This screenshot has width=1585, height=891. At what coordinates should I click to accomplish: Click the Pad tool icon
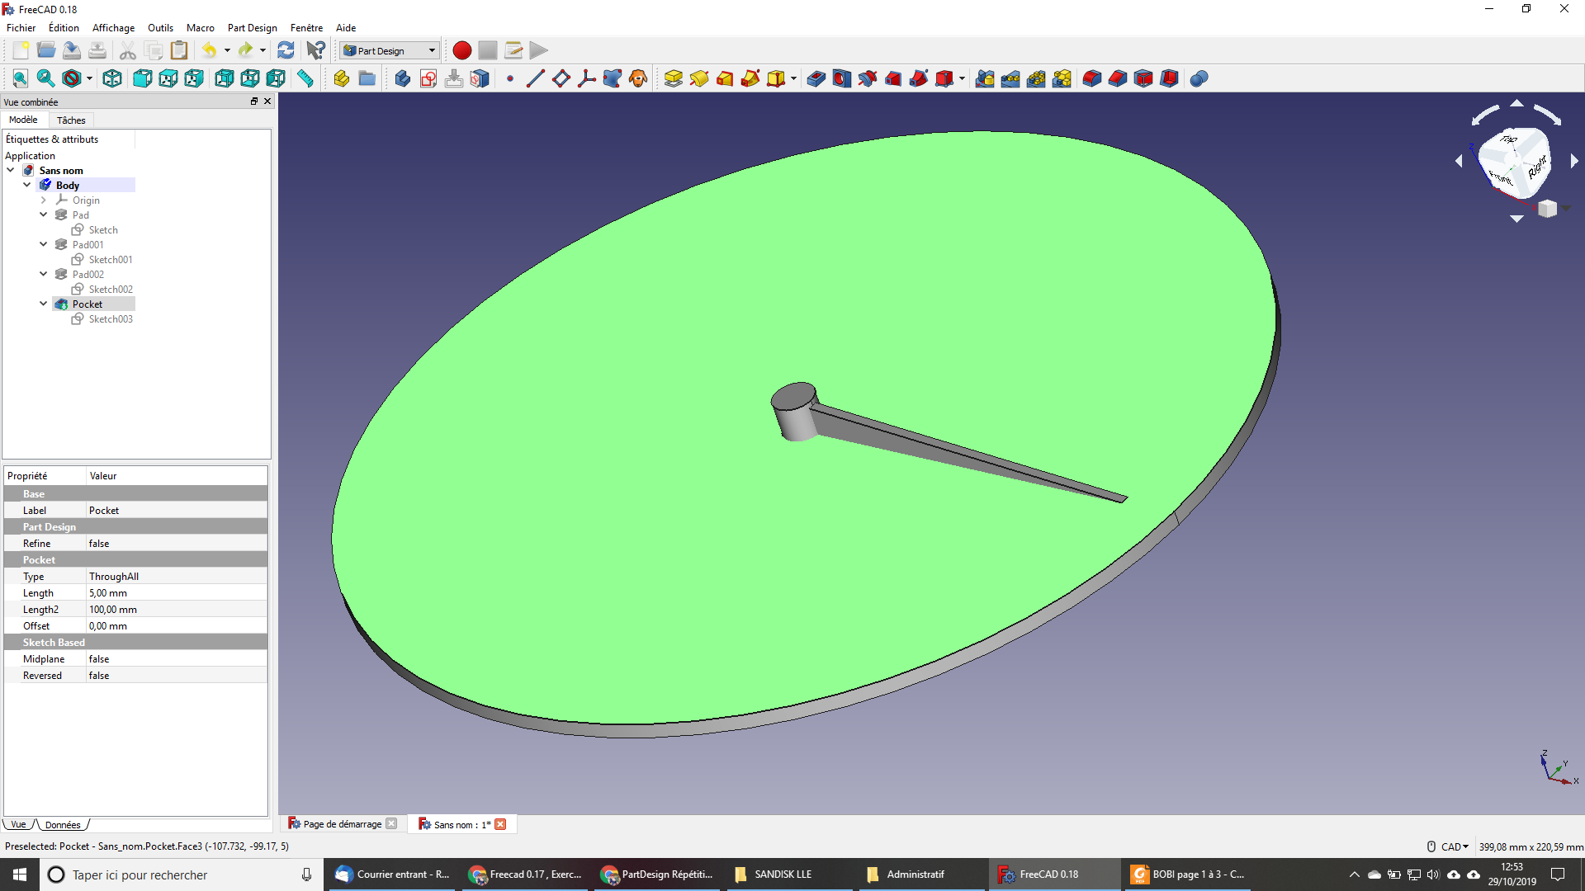coord(673,78)
